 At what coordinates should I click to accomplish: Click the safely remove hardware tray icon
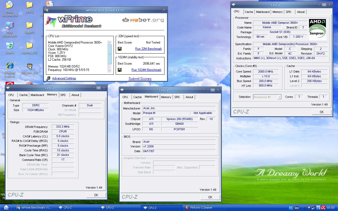[309, 208]
